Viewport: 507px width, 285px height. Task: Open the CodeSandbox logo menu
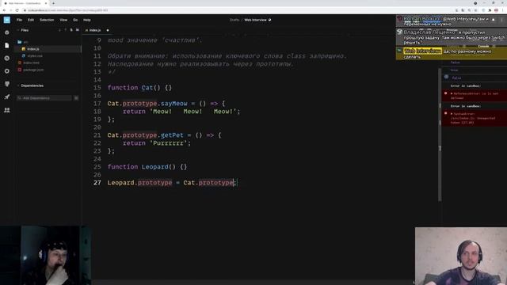(7, 20)
